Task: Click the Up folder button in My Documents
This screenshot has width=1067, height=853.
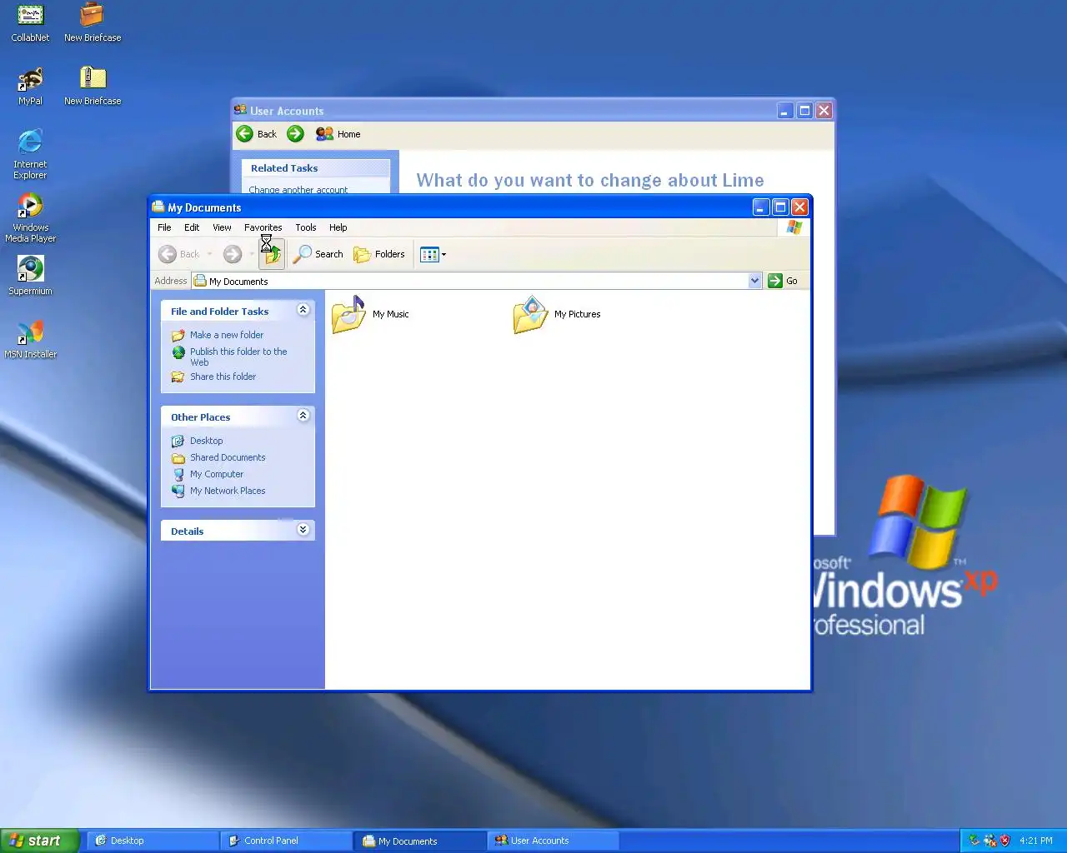Action: point(272,254)
